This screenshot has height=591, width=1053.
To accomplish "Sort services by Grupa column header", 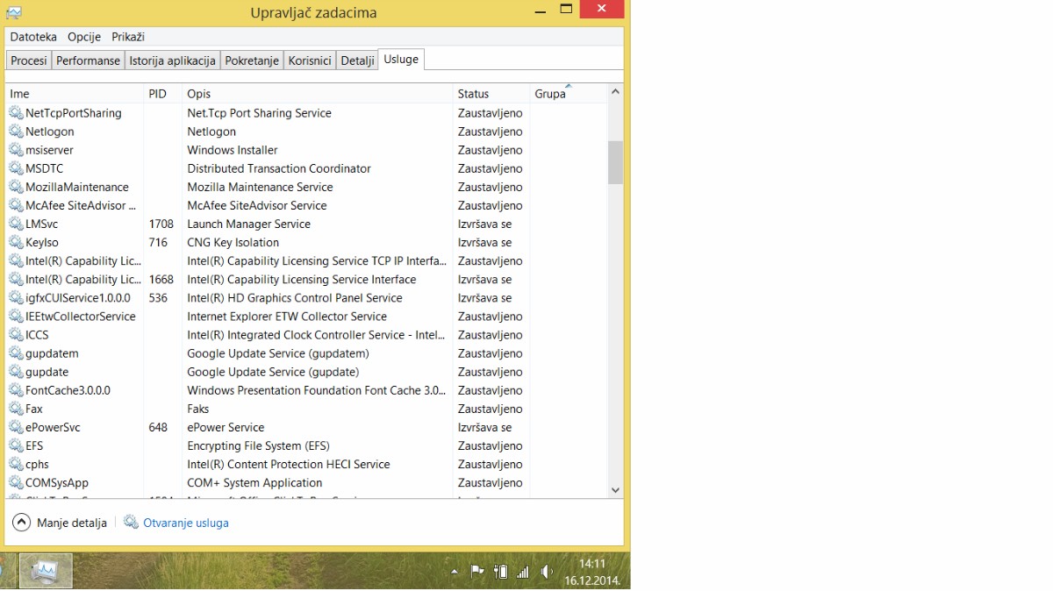I will tap(550, 94).
